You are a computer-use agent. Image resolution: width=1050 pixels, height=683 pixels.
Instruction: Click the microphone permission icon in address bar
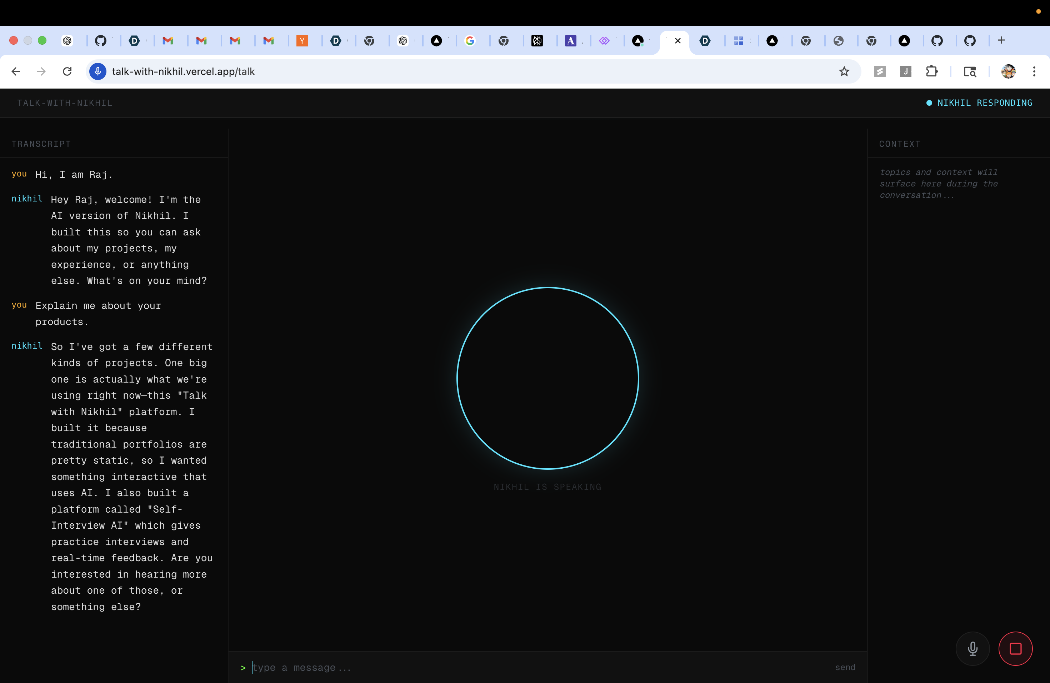point(98,71)
